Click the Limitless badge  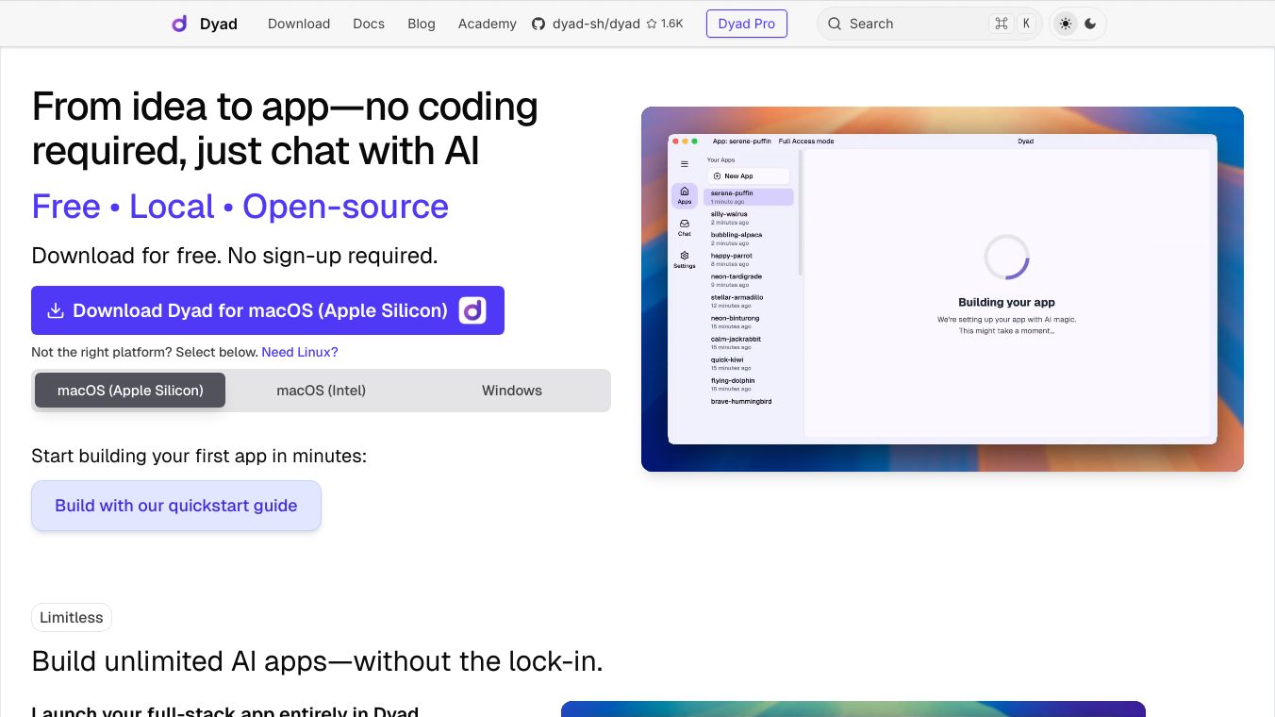coord(72,618)
